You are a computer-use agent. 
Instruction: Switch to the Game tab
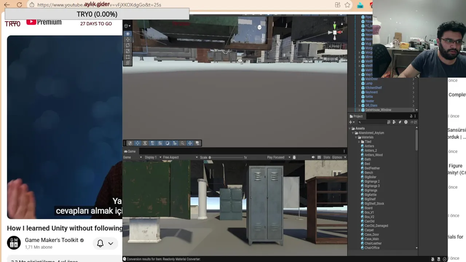click(x=130, y=151)
